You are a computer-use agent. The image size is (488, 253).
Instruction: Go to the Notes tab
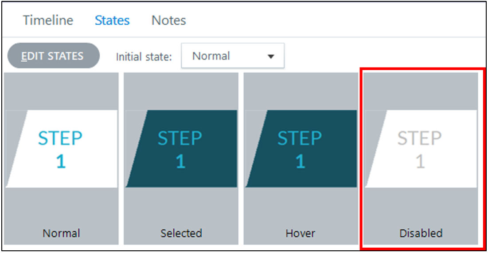(168, 20)
